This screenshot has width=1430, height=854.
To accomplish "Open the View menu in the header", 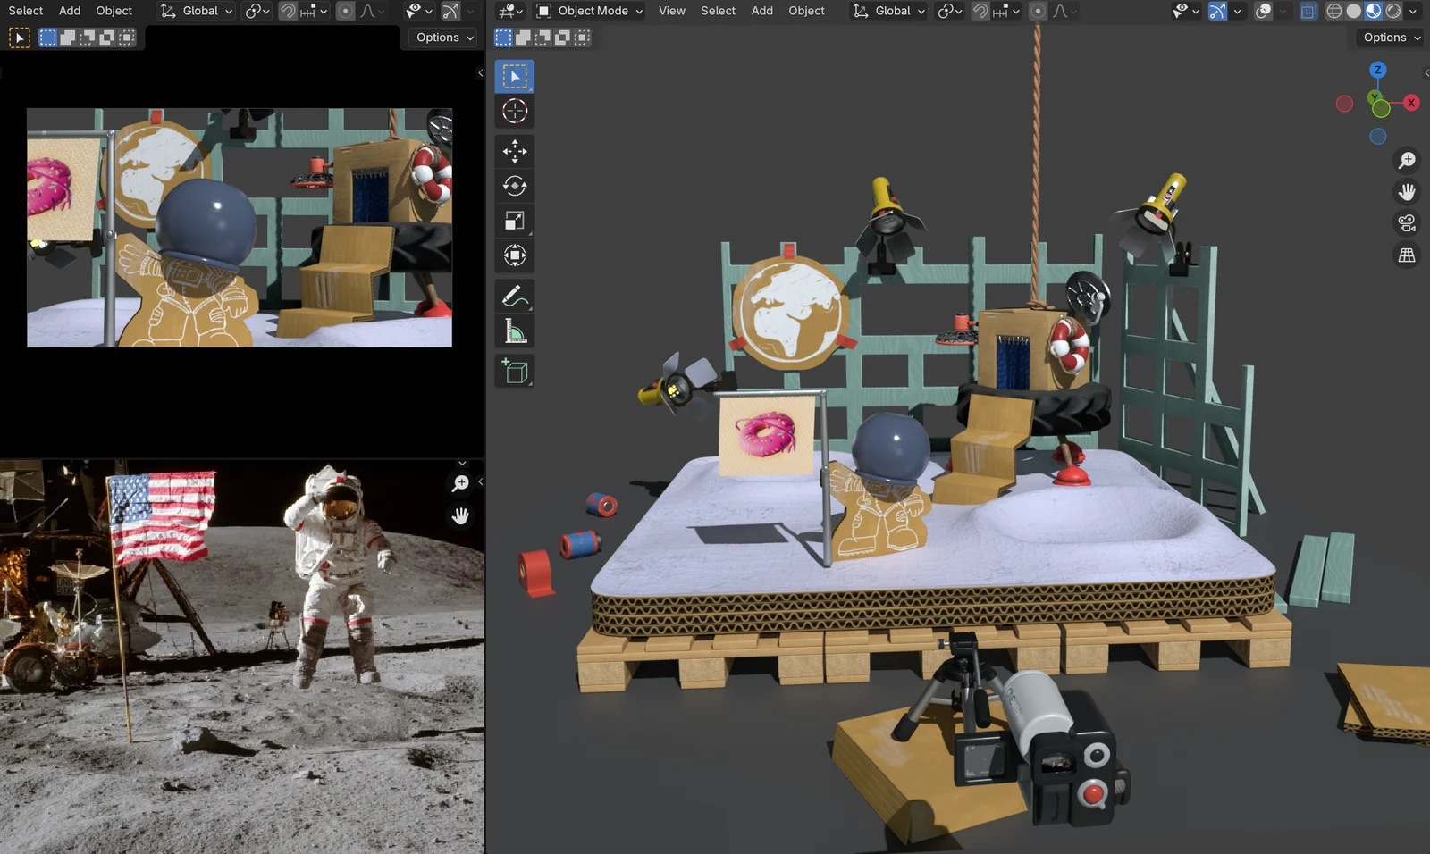I will click(x=671, y=11).
